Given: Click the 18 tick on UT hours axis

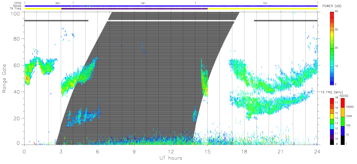Looking at the screenshot, I should 244,151.
